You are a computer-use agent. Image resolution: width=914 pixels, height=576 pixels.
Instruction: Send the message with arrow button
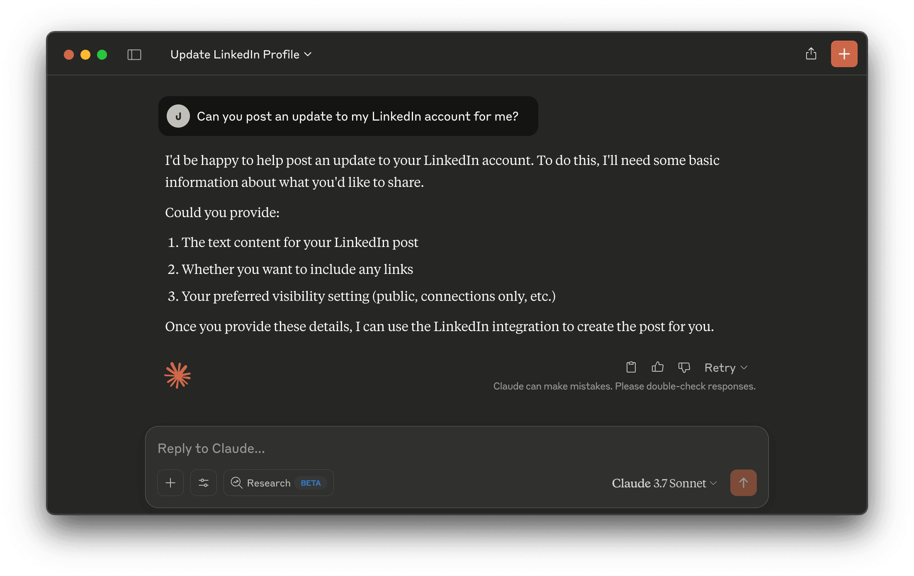pos(743,483)
